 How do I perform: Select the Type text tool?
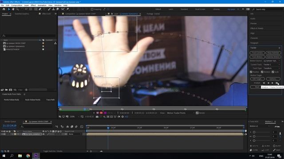[44, 9]
